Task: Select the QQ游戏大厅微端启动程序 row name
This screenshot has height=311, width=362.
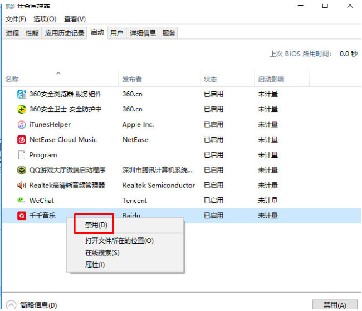Action: click(x=67, y=171)
